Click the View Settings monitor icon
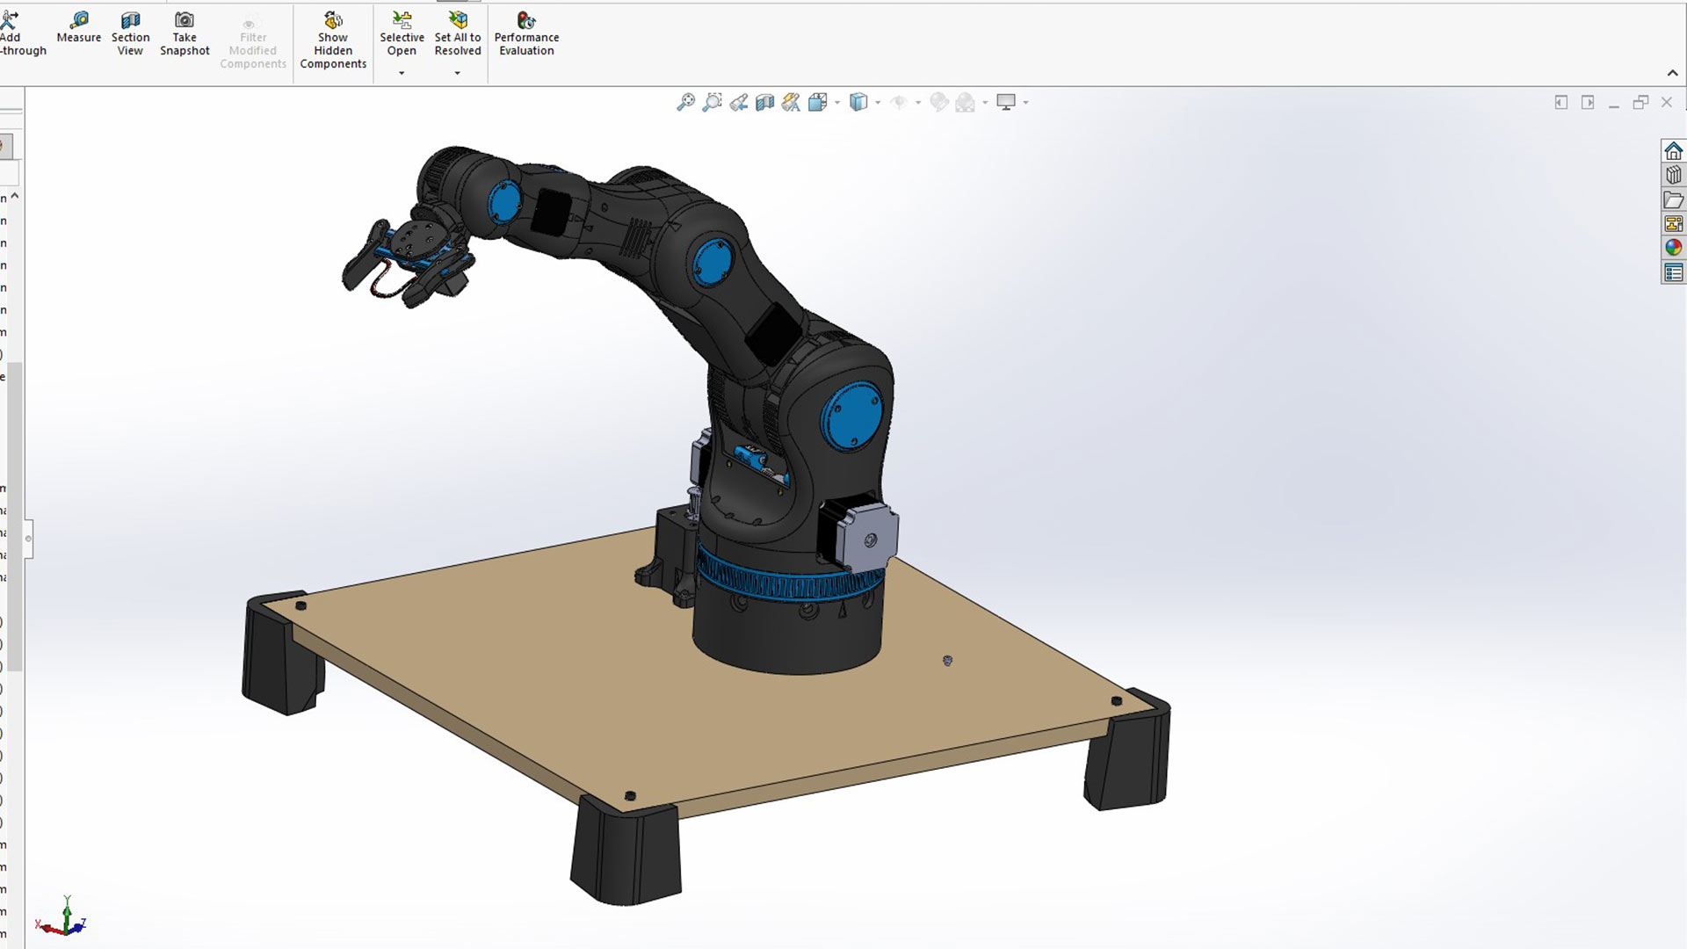 coord(1006,103)
